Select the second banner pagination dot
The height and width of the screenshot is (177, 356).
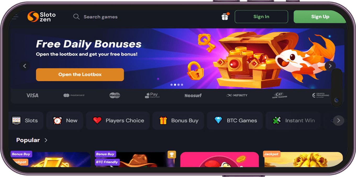tap(175, 85)
